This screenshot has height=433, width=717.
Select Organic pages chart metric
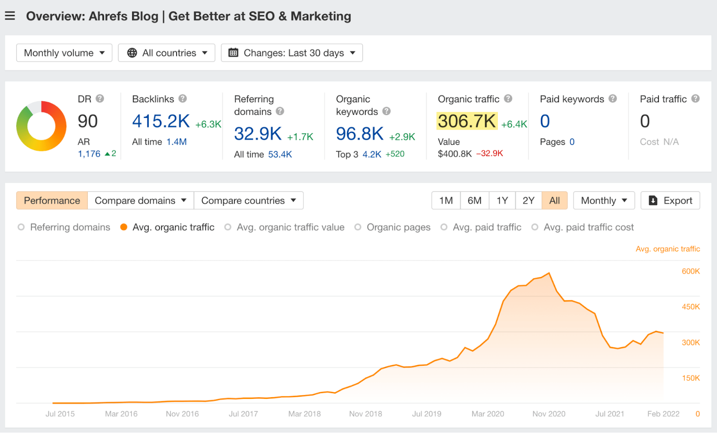[x=393, y=227]
